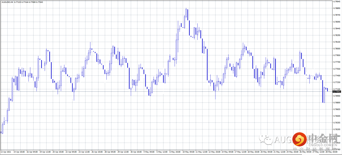Click the AUDUSD,H4 chart title text
Screen dimensions: 342x155
(x=7, y=2)
